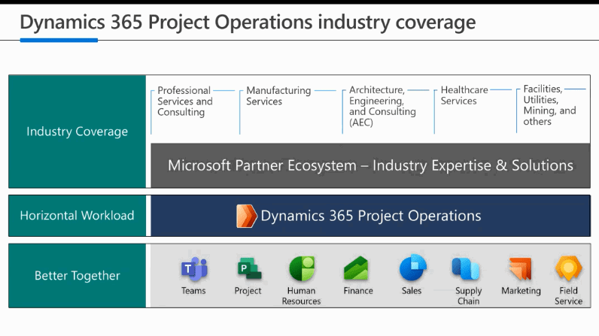Click the Teams app icon

coord(194,269)
